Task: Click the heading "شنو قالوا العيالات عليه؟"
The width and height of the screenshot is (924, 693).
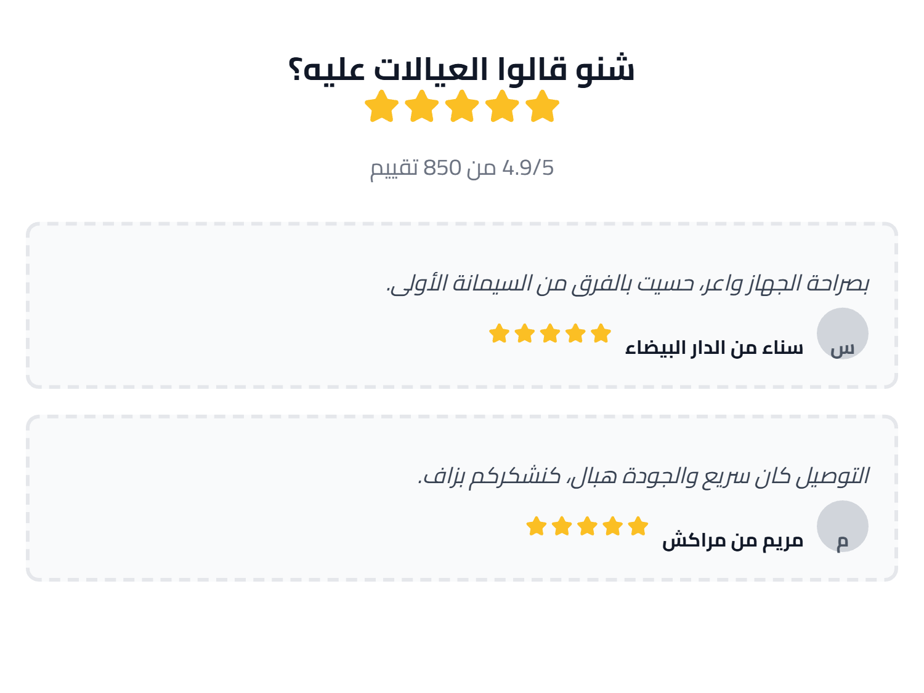Action: (x=461, y=68)
